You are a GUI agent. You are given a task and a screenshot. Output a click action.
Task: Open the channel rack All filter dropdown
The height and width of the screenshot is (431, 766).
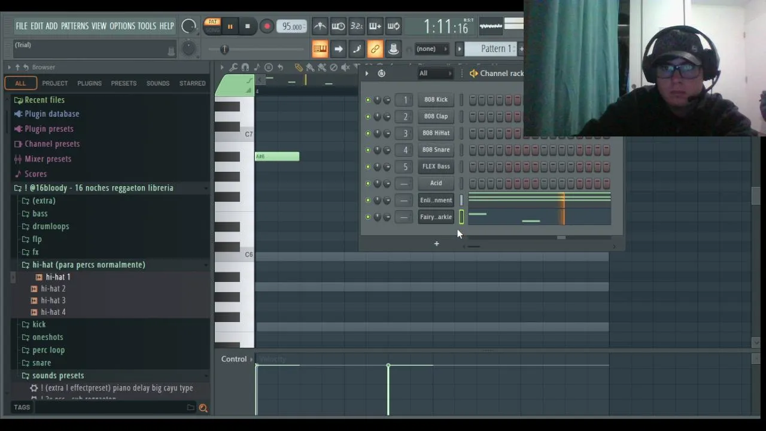[x=435, y=73]
